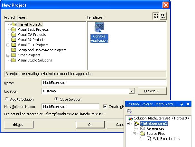Select the MathExercise1.hs file
Screen dimensions: 195x147
[x=166, y=139]
